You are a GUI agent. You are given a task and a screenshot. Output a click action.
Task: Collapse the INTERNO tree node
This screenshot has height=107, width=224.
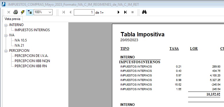(x=6, y=25)
